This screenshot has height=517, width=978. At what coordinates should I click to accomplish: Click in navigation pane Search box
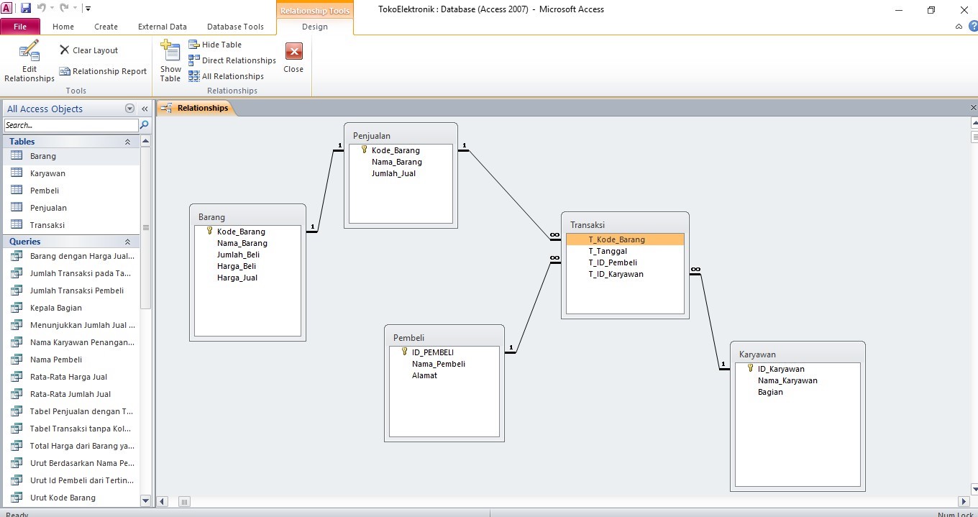[x=70, y=125]
